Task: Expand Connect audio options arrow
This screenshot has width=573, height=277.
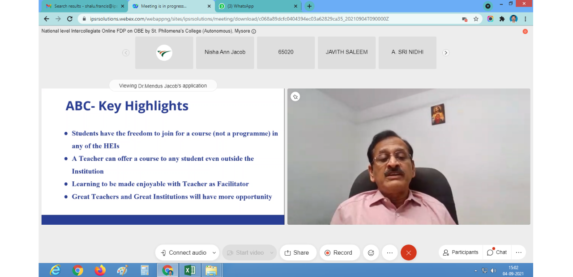Action: [214, 252]
